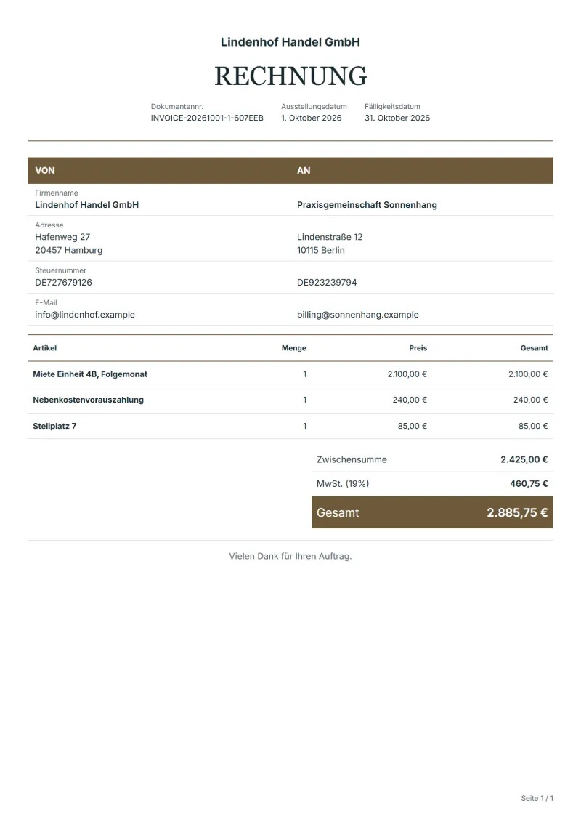Click sender address Hafenweg 27

coord(62,237)
